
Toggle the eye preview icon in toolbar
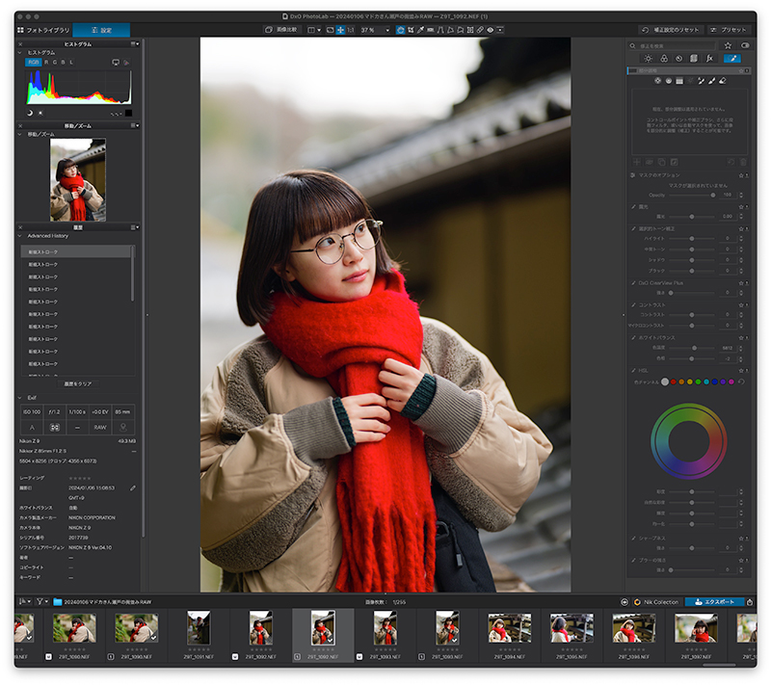tap(491, 30)
